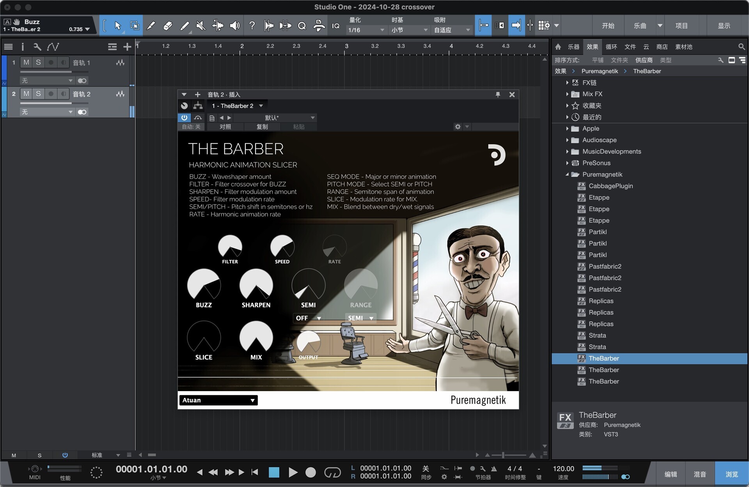The width and height of the screenshot is (749, 487).
Task: Open the Atuan preset dropdown
Action: click(x=218, y=400)
